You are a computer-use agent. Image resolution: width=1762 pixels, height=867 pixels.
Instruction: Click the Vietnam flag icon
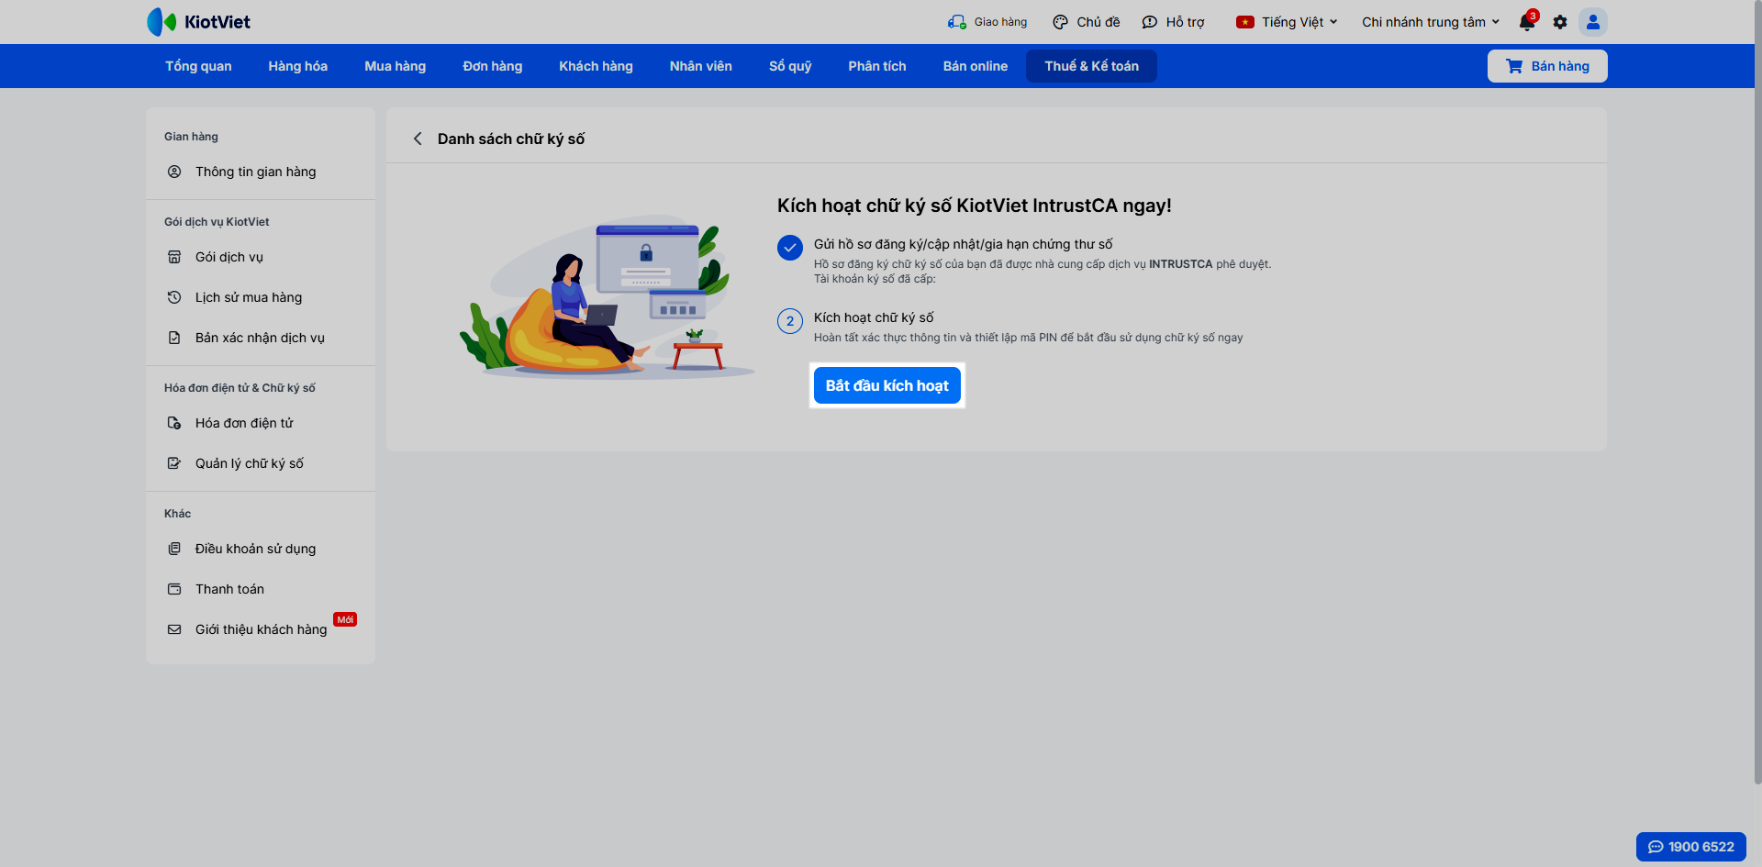point(1245,22)
